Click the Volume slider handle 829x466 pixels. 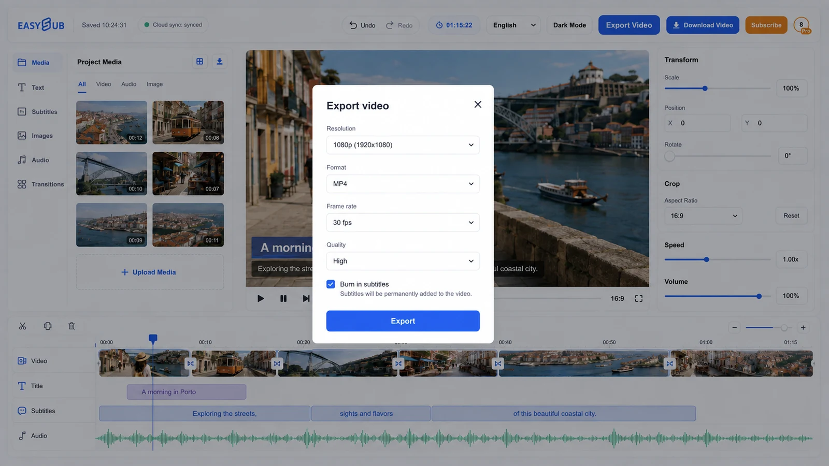(759, 296)
